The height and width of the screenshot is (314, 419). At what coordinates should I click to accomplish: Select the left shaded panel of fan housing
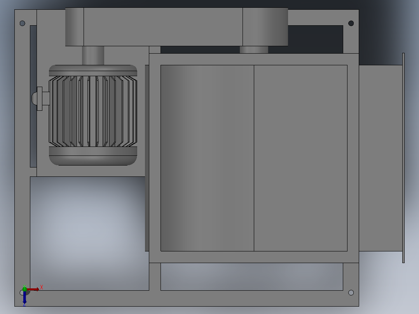click(x=207, y=158)
